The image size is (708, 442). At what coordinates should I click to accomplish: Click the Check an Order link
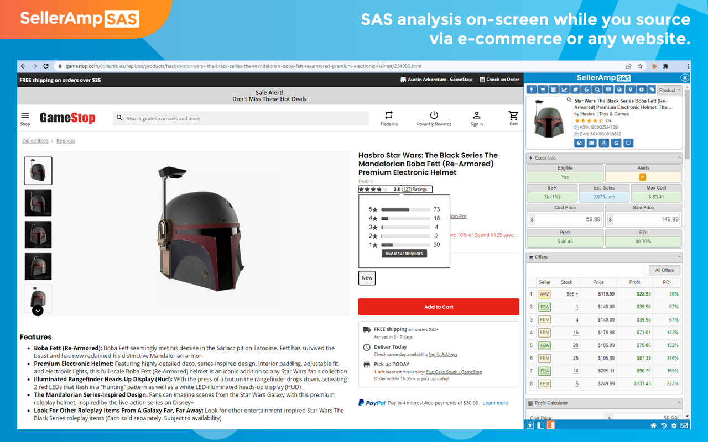(499, 80)
